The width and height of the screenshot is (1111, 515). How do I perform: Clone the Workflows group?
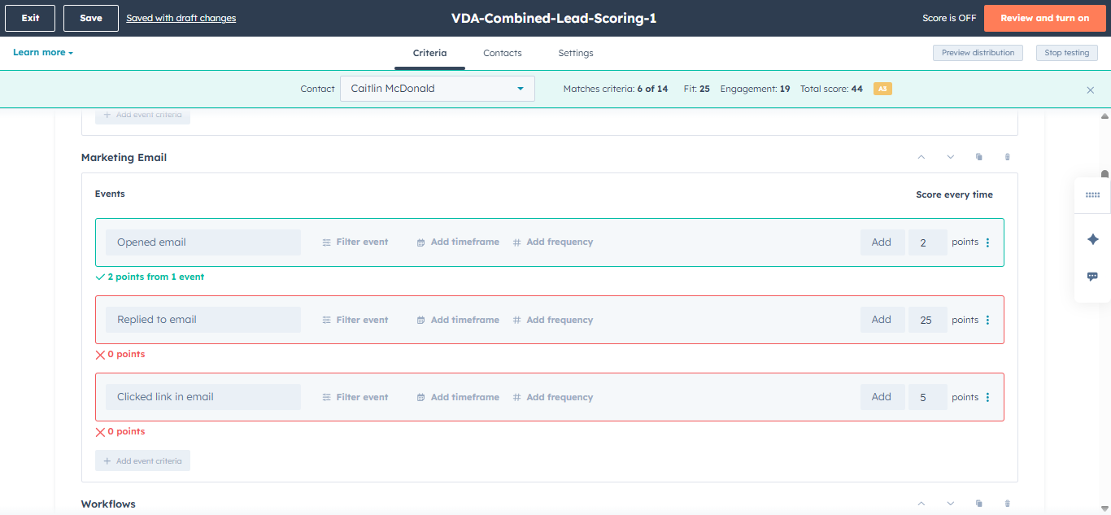[x=979, y=504]
